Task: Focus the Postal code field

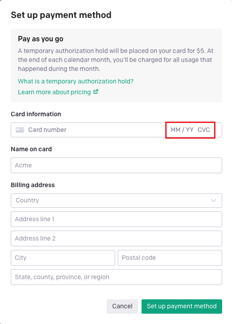Action: (x=170, y=258)
